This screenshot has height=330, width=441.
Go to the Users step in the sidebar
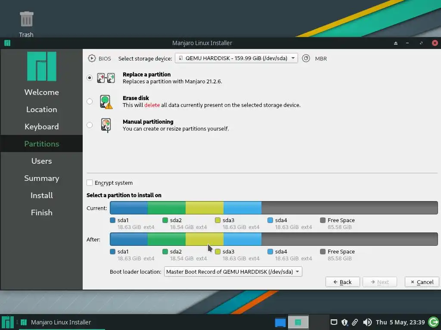point(42,161)
